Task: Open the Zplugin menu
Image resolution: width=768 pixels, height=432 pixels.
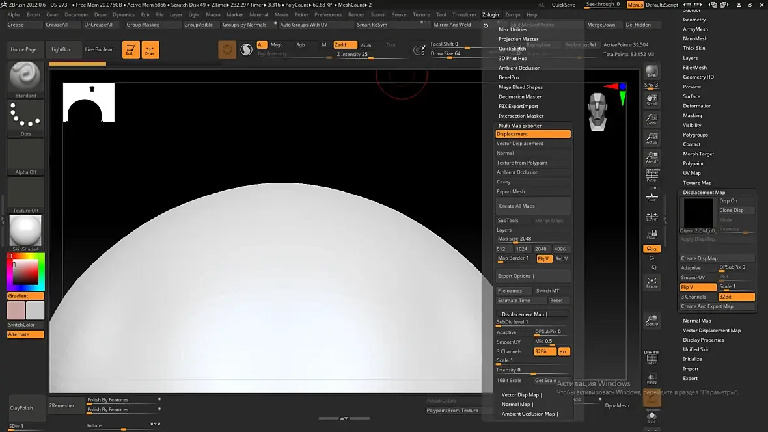Action: [x=490, y=15]
